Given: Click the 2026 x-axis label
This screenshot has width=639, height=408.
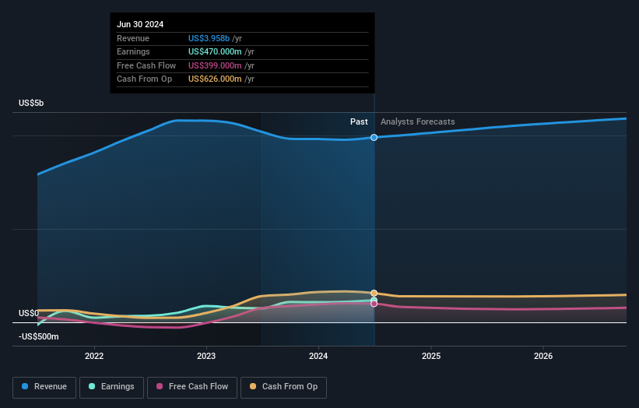Looking at the screenshot, I should pyautogui.click(x=543, y=356).
